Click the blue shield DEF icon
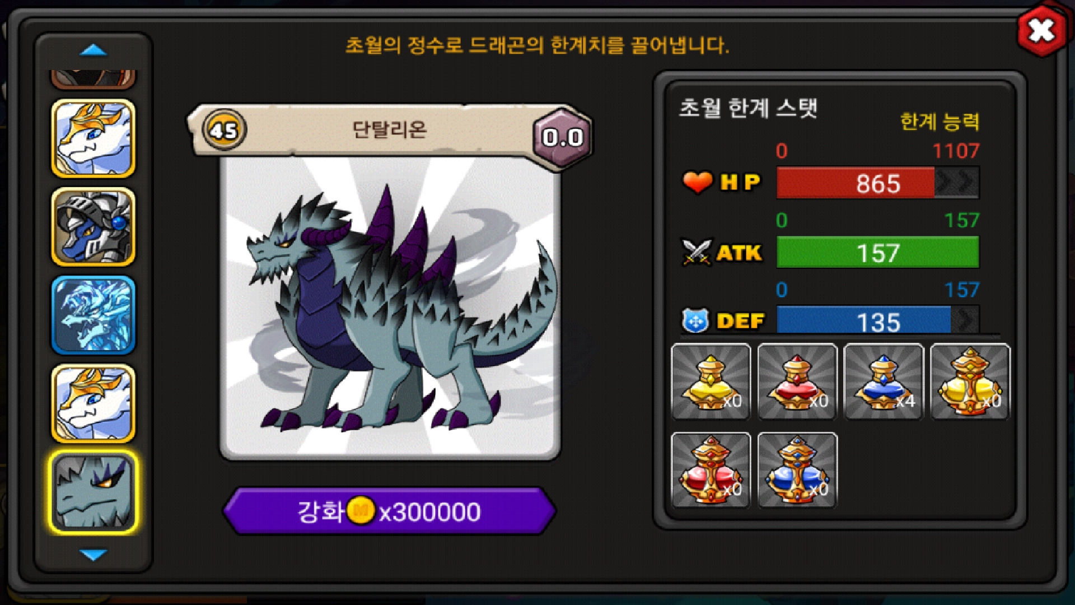The image size is (1075, 605). coord(695,321)
